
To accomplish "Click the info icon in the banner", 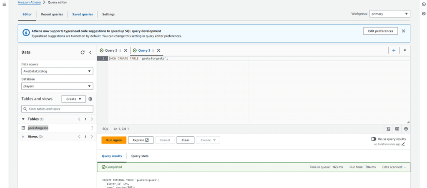I will 26,33.
